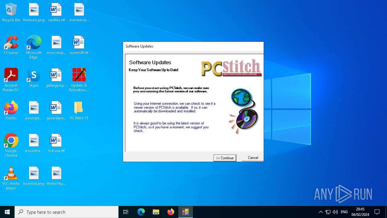Viewport: 387px width, 218px height.
Task: Open File Explorer from the taskbar
Action: point(156,212)
